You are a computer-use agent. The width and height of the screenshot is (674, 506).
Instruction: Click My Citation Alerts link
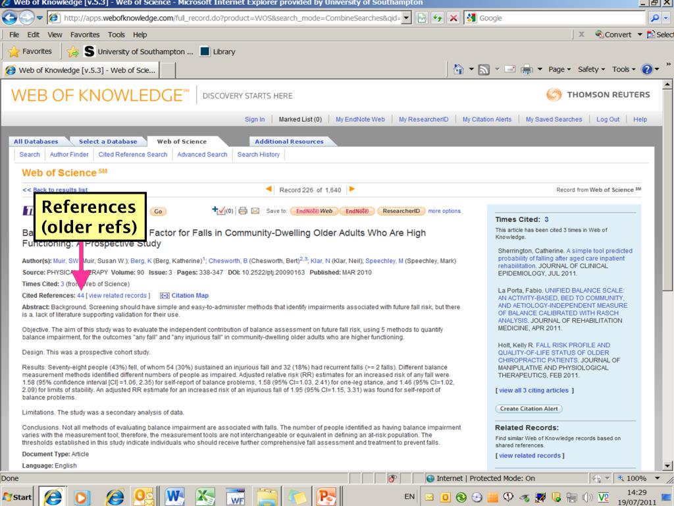pyautogui.click(x=487, y=119)
